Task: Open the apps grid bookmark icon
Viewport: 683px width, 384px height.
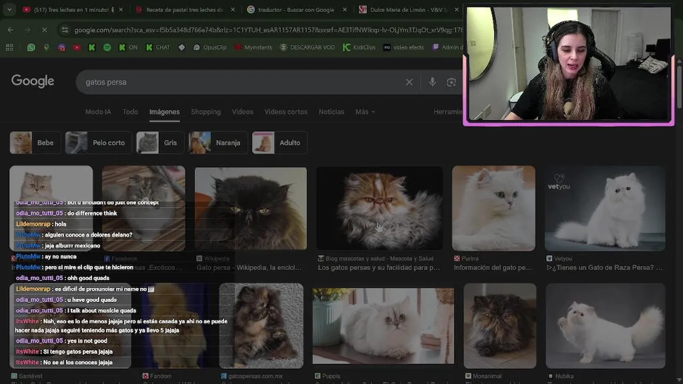Action: 10,47
